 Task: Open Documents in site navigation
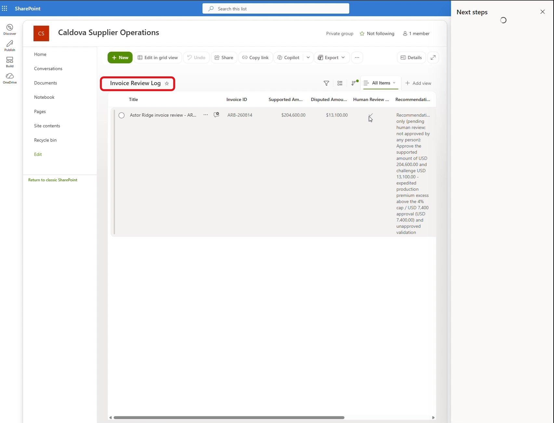(46, 83)
